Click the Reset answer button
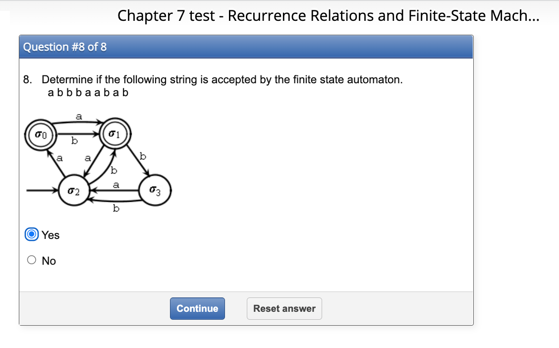 (x=284, y=308)
